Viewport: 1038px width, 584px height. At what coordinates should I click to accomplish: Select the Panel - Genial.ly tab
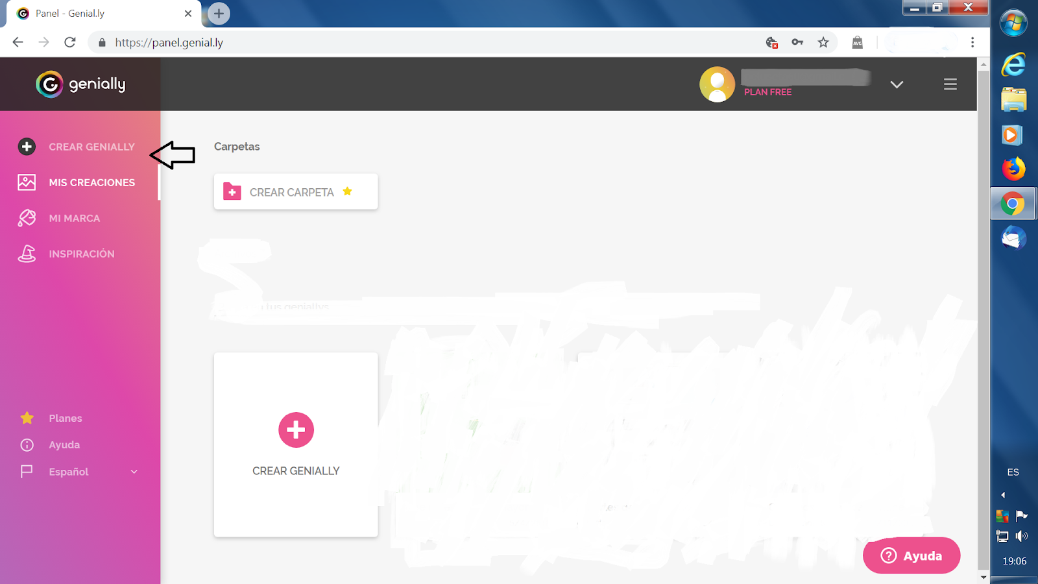(x=104, y=13)
